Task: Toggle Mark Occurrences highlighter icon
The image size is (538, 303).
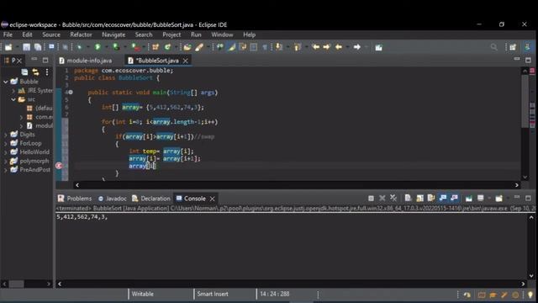Action: [232, 47]
